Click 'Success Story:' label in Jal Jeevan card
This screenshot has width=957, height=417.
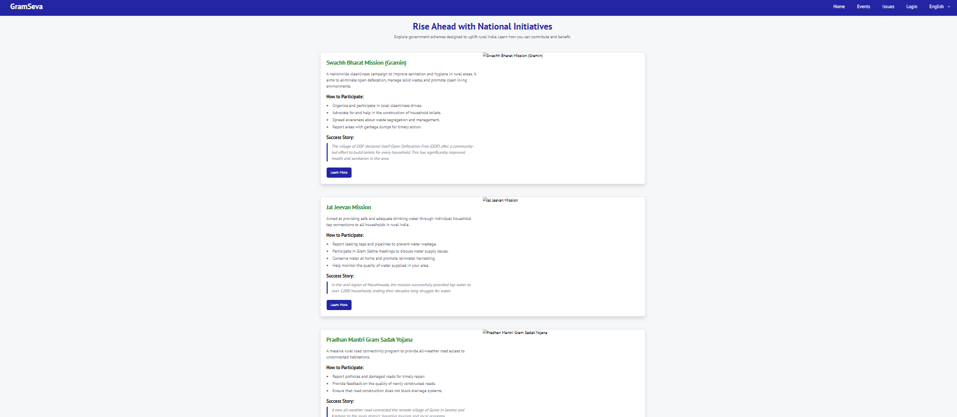pyautogui.click(x=340, y=276)
